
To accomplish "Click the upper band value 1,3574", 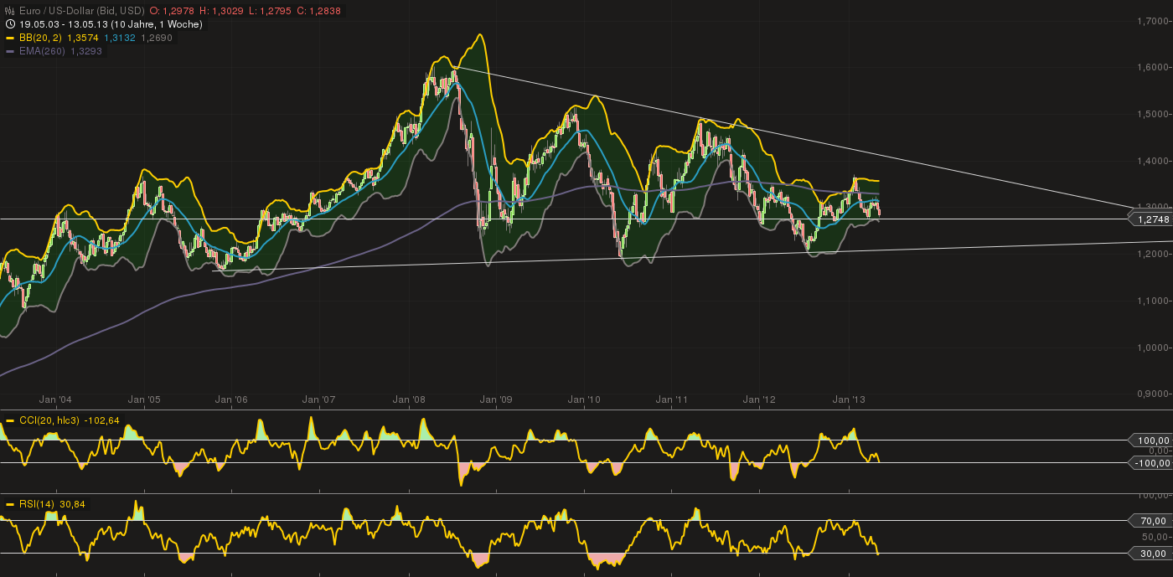I will 83,38.
